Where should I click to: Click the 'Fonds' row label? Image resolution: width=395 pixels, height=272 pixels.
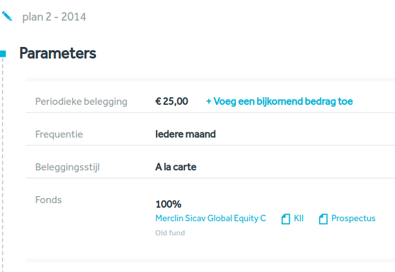pos(48,200)
